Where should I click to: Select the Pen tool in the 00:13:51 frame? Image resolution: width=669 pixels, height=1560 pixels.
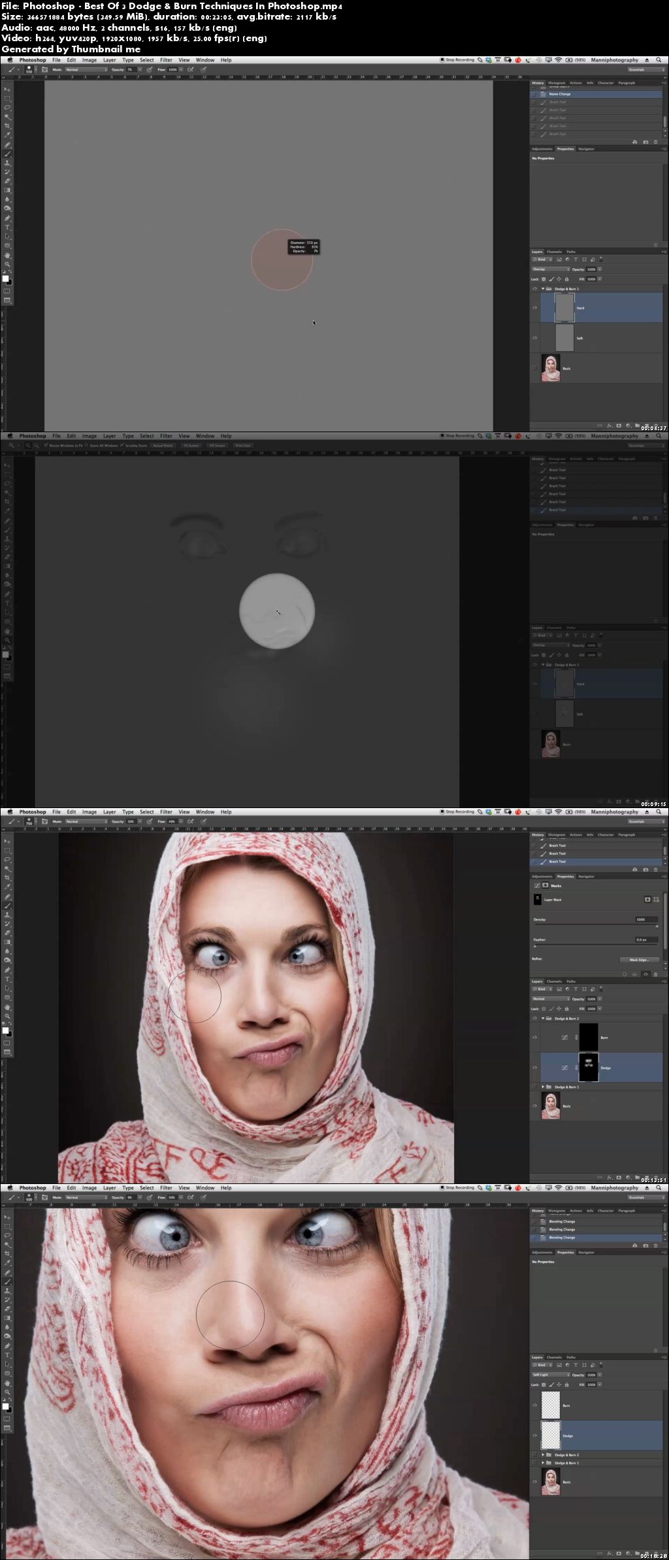7,970
